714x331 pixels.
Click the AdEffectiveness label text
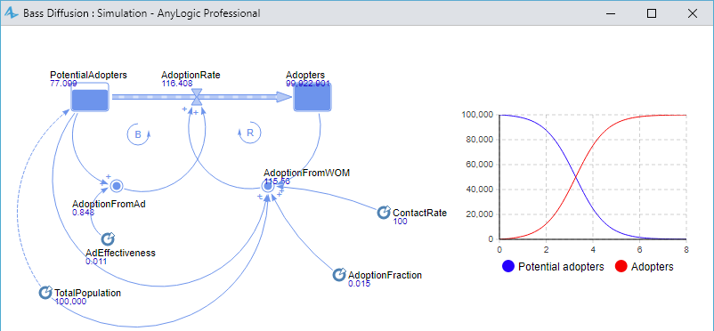(121, 253)
